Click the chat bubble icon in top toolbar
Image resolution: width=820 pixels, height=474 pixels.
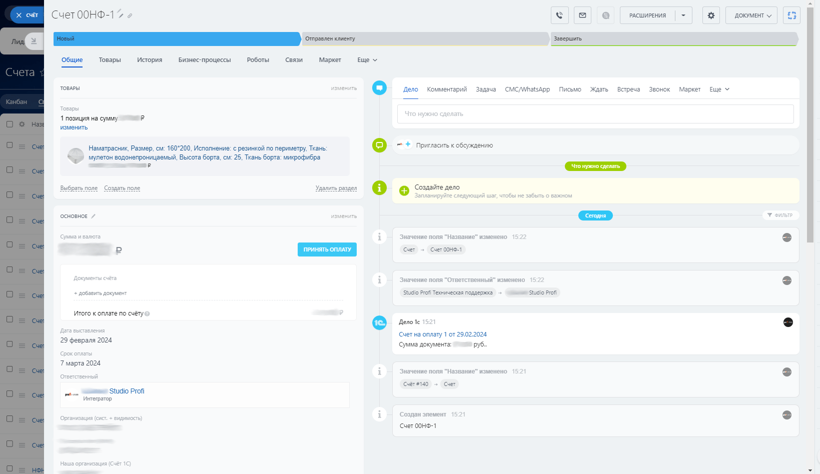tap(605, 15)
